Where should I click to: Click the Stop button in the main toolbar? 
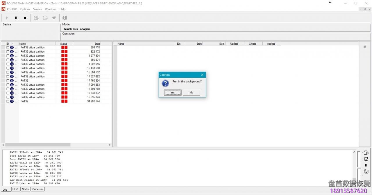click(x=25, y=18)
